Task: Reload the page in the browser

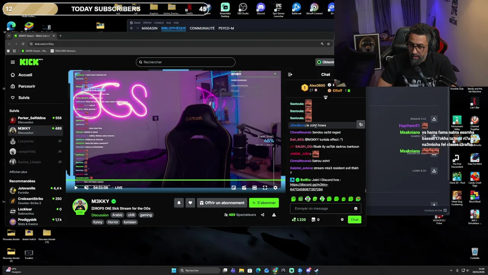Action: point(23,44)
